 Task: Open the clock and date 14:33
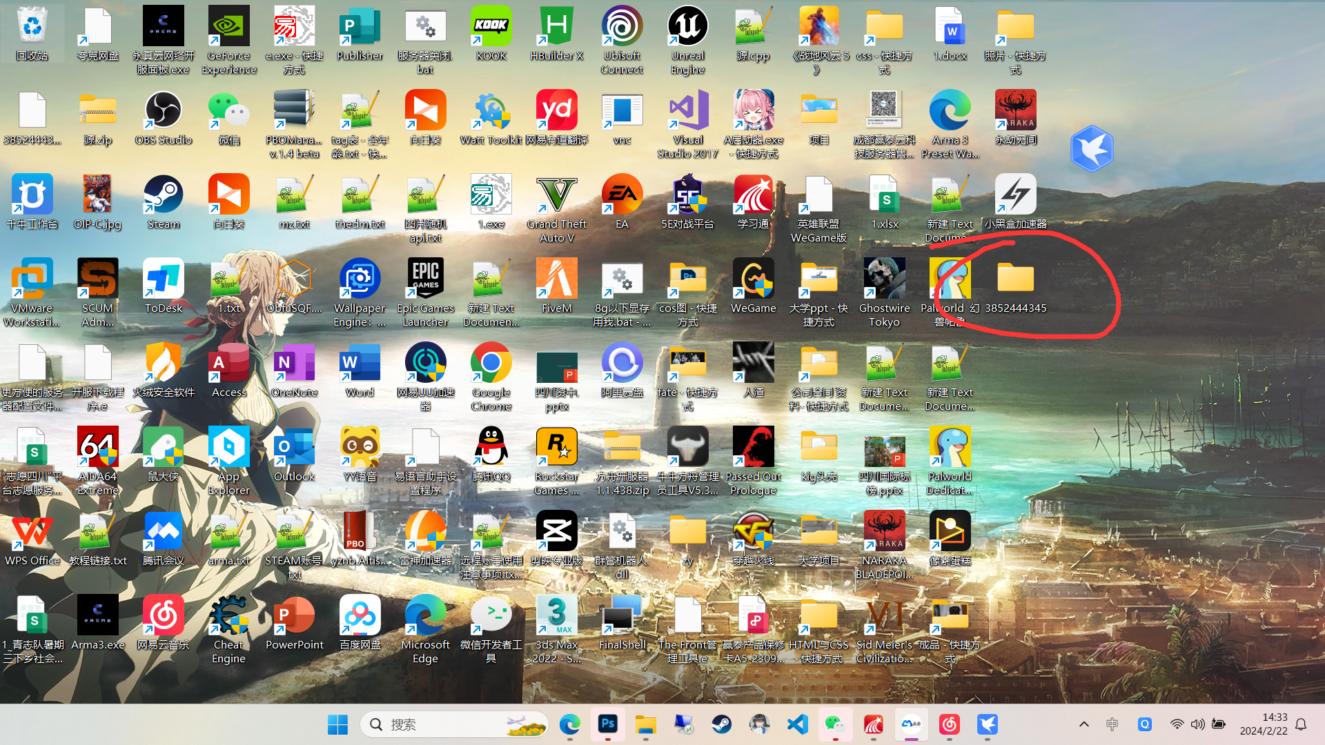pos(1264,724)
